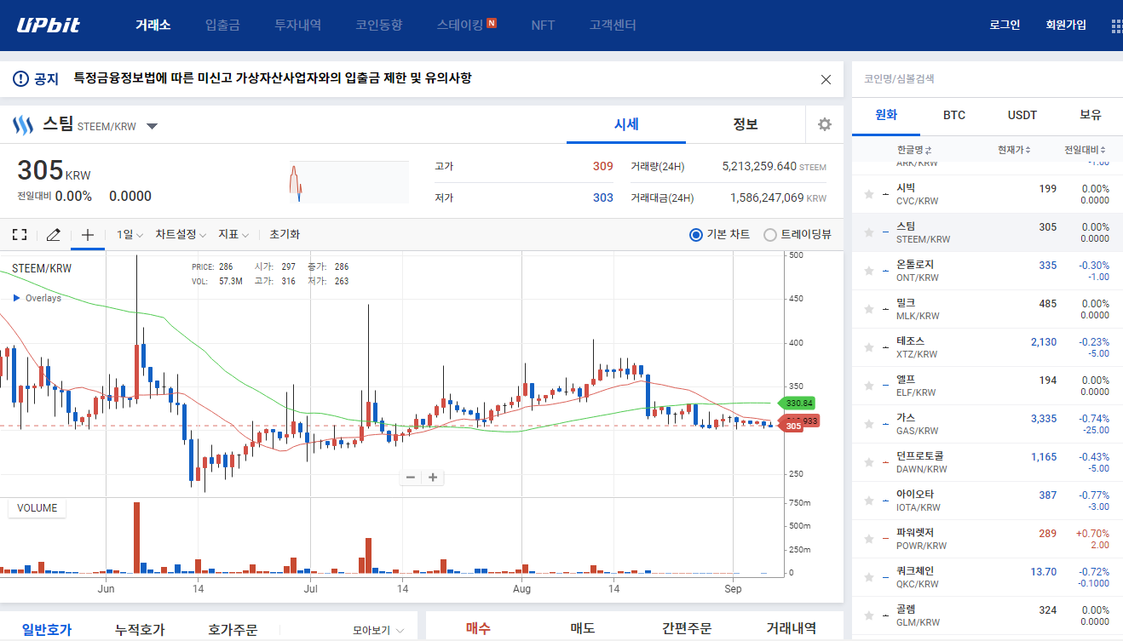Favorite 시빅 CVC/KRW with star
Viewport: 1123px width, 641px height.
pos(868,194)
